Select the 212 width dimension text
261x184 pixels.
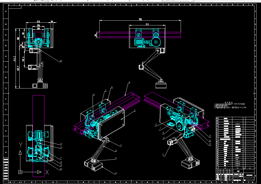click(38, 21)
